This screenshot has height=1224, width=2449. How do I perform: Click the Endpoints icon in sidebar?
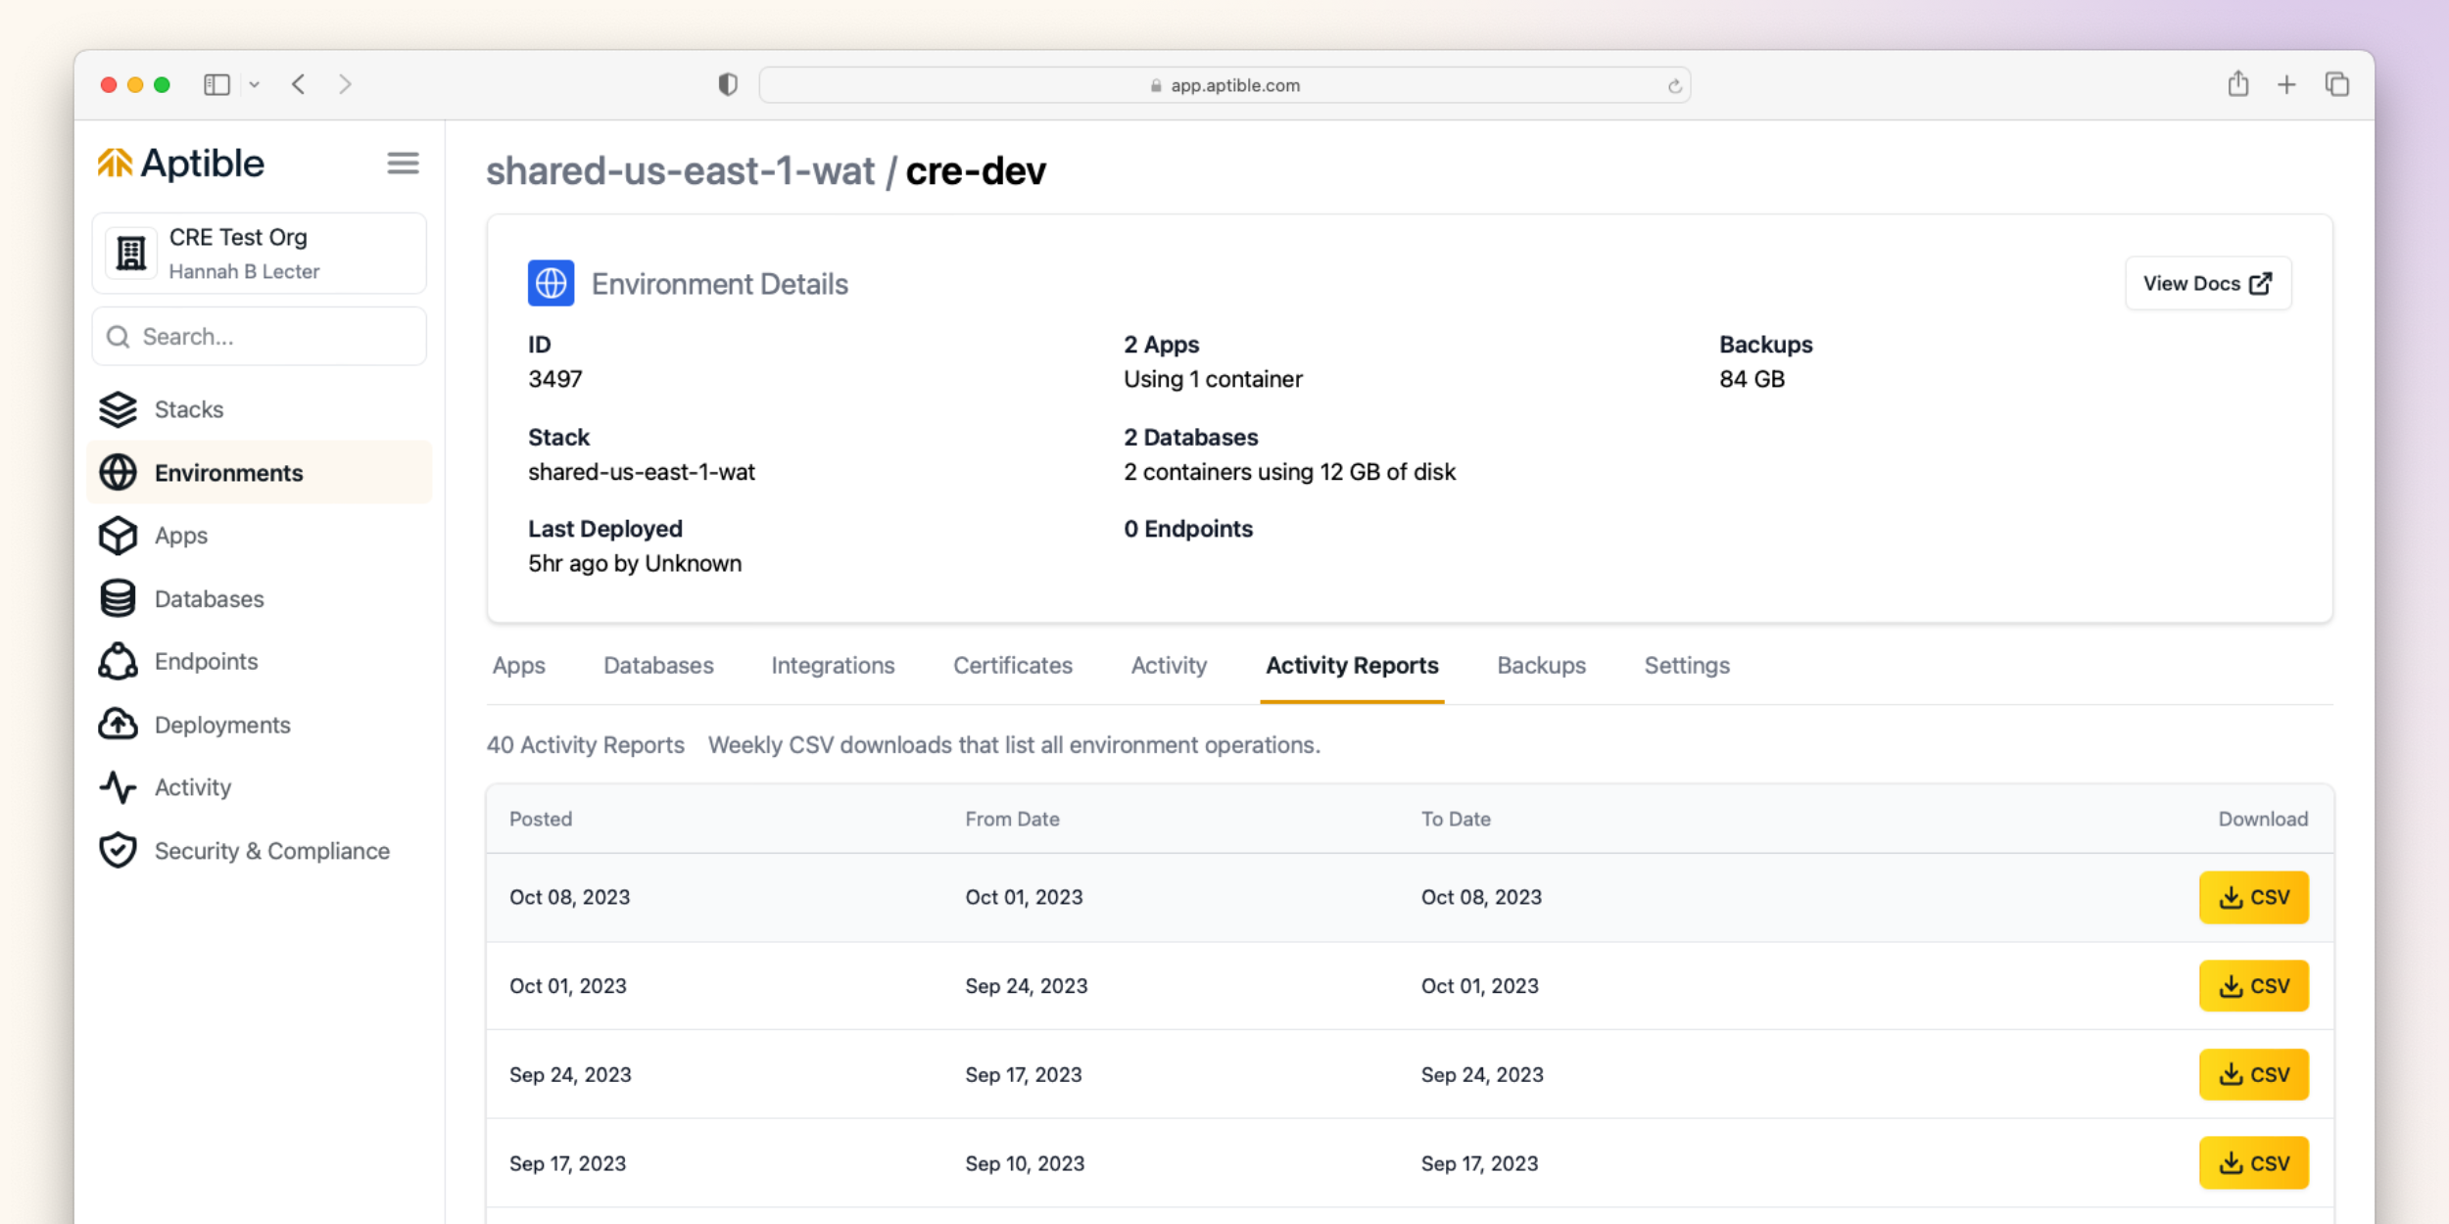pyautogui.click(x=118, y=662)
